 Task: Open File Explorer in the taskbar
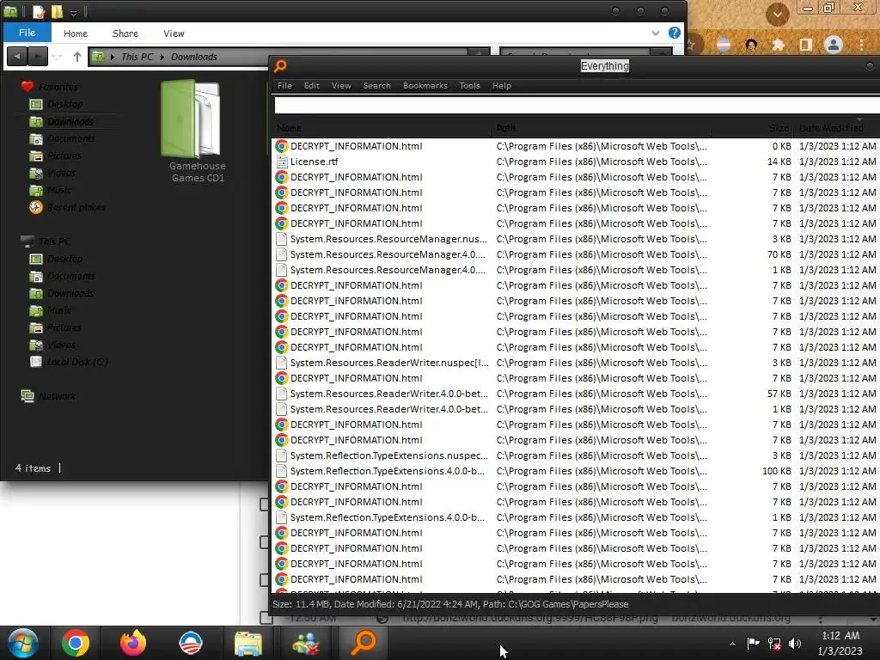tap(248, 643)
